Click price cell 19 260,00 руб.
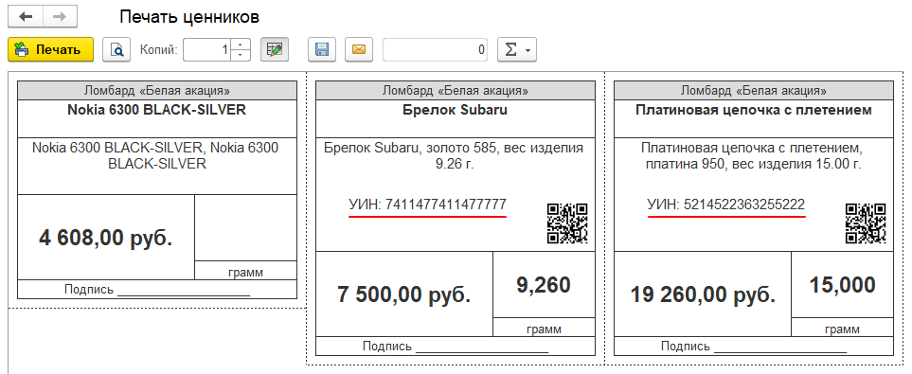This screenshot has width=912, height=374. 703,294
